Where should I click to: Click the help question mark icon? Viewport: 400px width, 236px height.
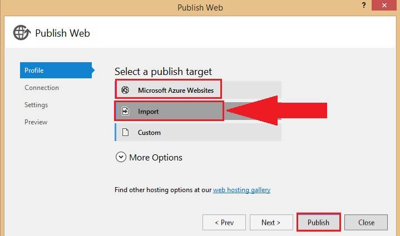pyautogui.click(x=364, y=5)
